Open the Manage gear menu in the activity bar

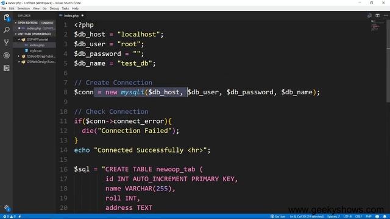(7, 208)
